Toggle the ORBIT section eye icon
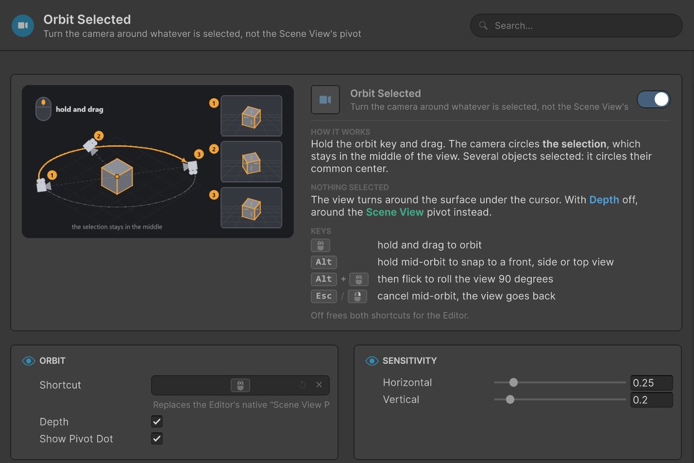The height and width of the screenshot is (463, 694). click(29, 361)
